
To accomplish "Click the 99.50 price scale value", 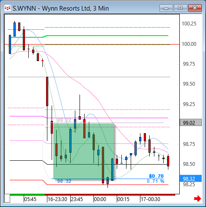I will point(189,84).
